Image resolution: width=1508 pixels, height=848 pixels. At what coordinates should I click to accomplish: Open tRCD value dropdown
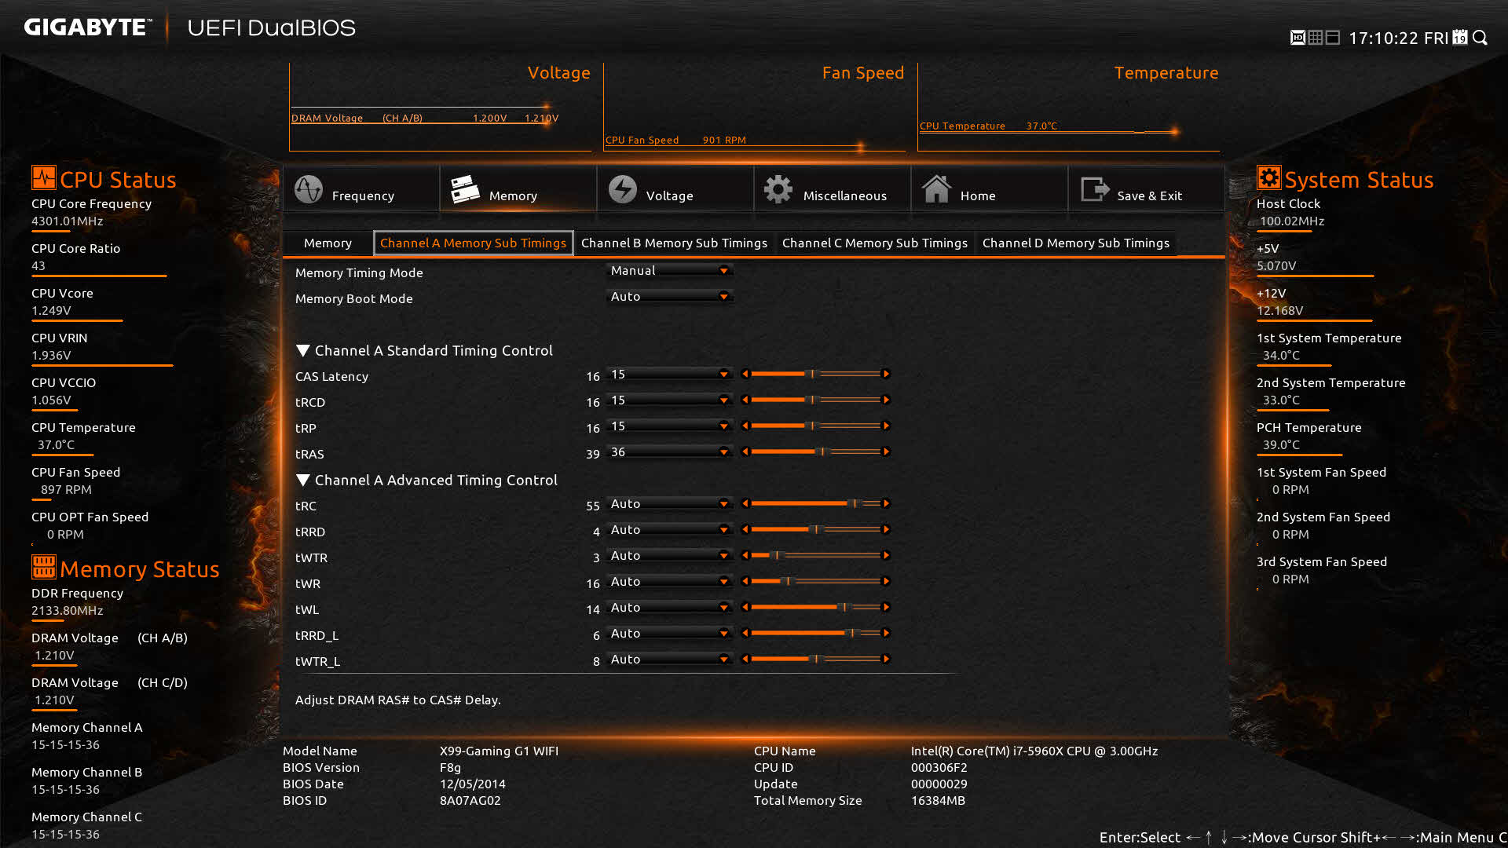(670, 400)
